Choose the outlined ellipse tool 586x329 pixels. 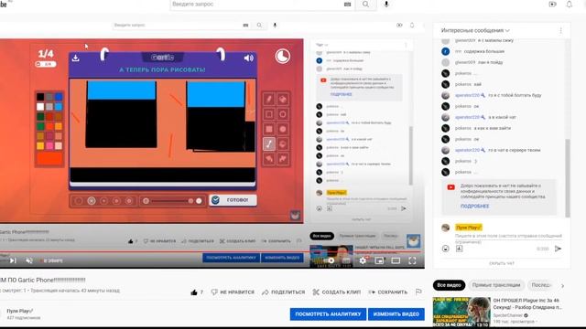[283, 114]
